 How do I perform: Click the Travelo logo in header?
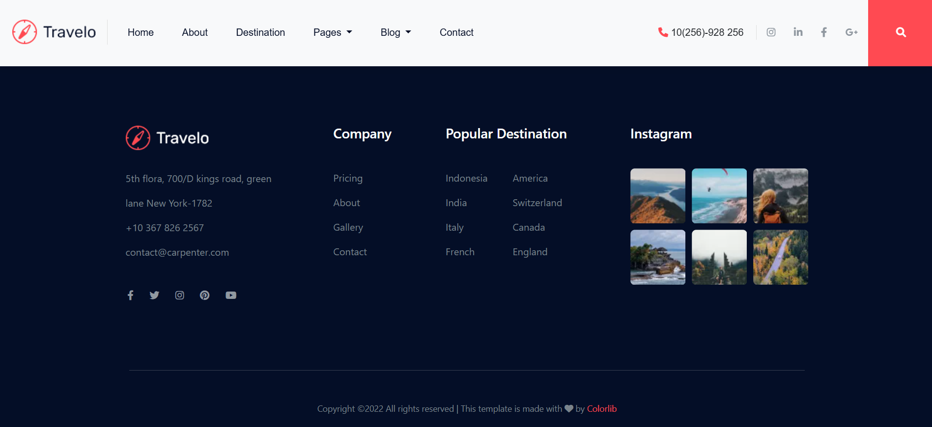tap(54, 32)
